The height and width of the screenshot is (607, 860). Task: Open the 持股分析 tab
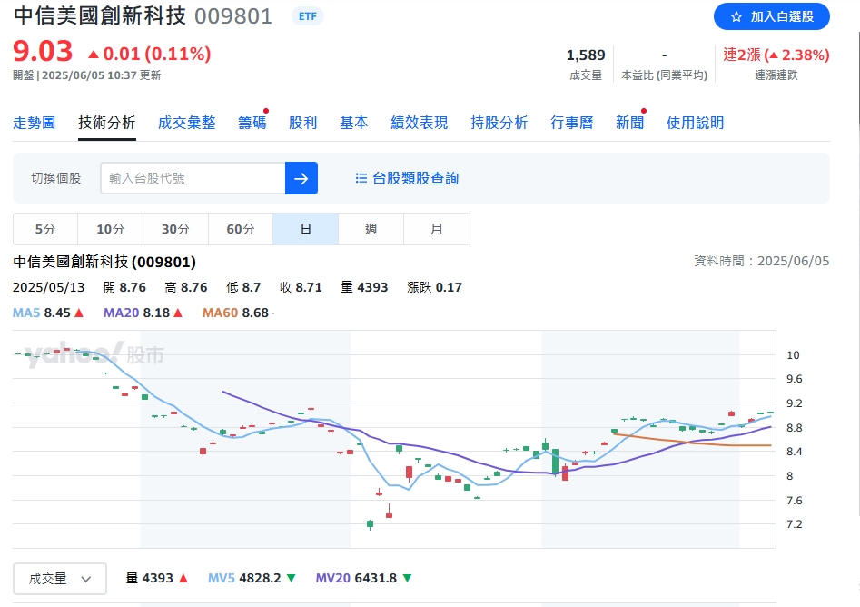pyautogui.click(x=499, y=123)
